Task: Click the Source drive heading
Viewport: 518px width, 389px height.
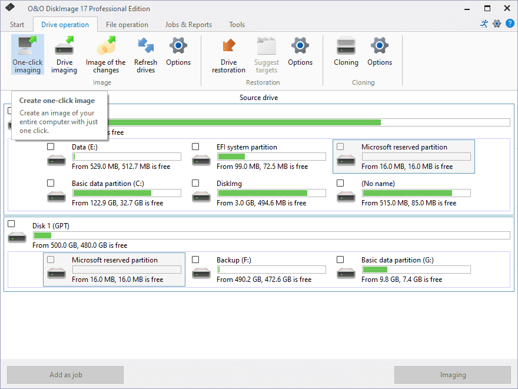Action: 258,98
